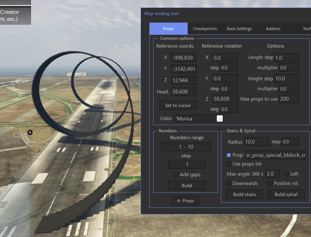Click the Head. value field
Image resolution: width=311 pixels, height=237 pixels.
tap(184, 92)
